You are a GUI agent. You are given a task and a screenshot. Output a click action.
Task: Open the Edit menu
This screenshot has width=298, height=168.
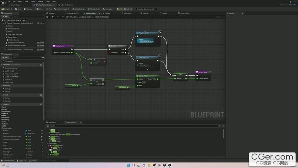coord(14,1)
